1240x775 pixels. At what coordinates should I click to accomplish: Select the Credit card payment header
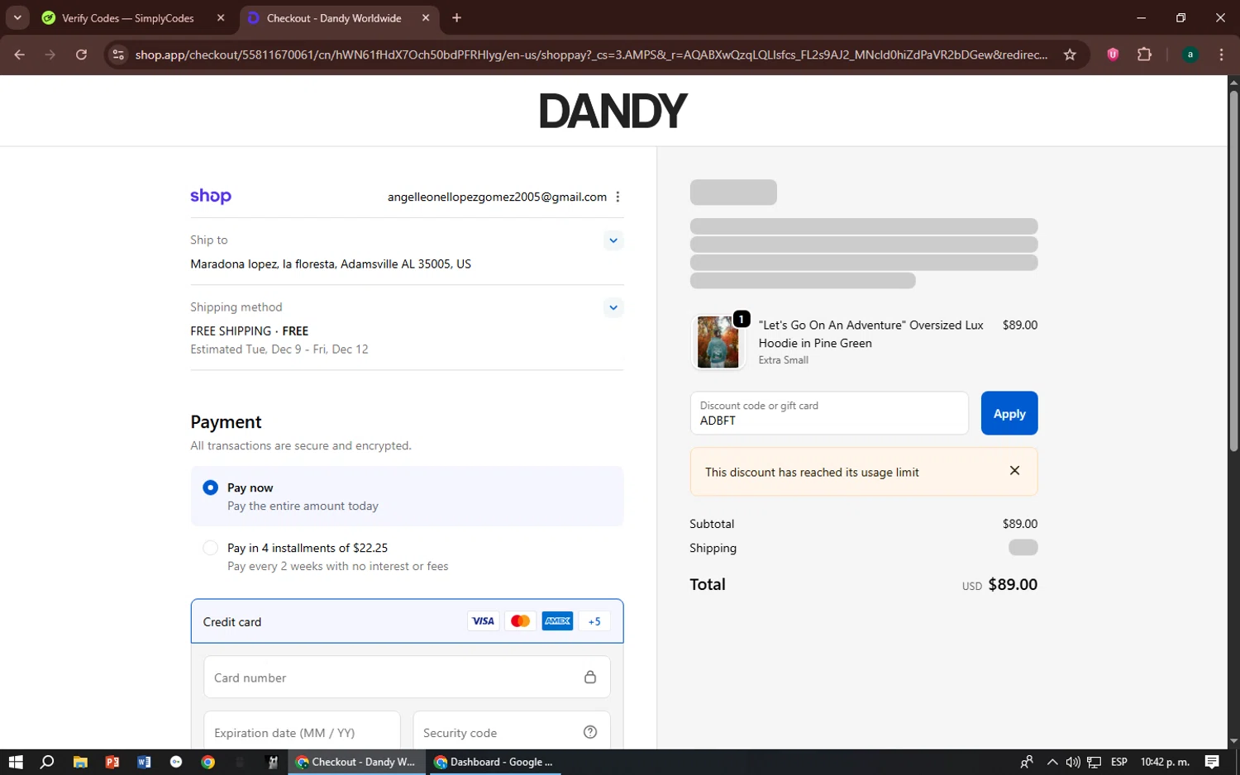[x=407, y=621]
